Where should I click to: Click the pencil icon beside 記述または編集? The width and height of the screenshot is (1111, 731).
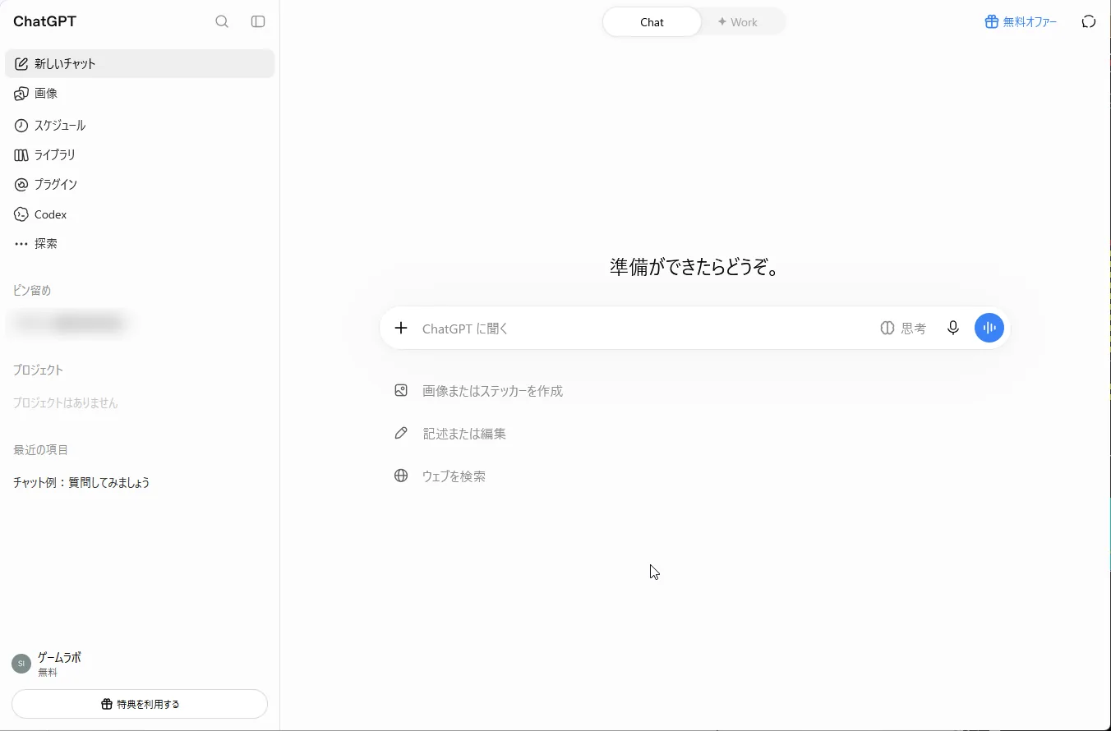401,433
